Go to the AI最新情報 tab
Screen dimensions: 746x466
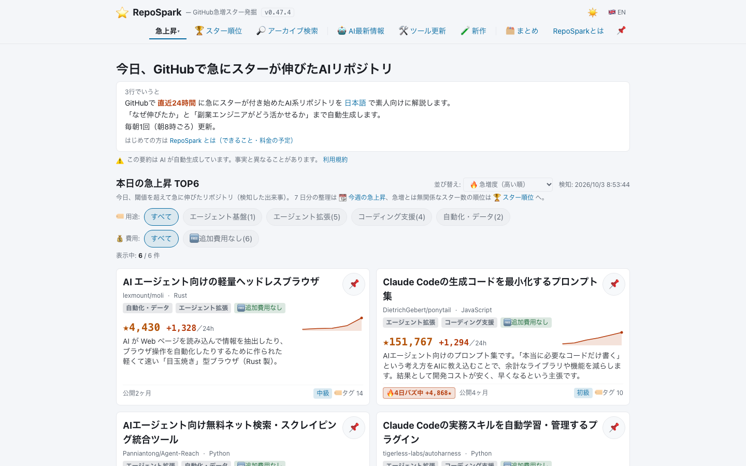[x=361, y=31]
